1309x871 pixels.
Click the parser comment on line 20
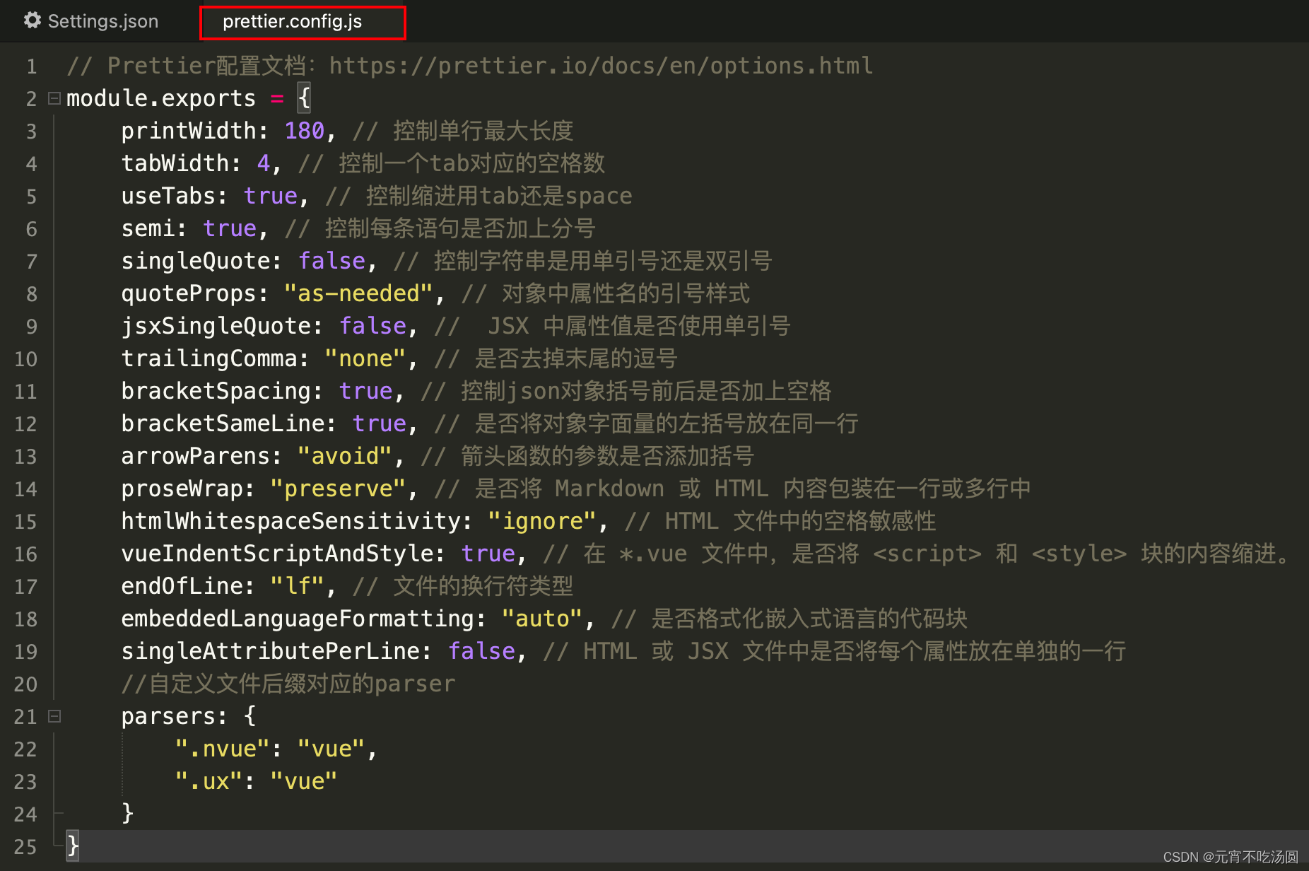point(288,684)
